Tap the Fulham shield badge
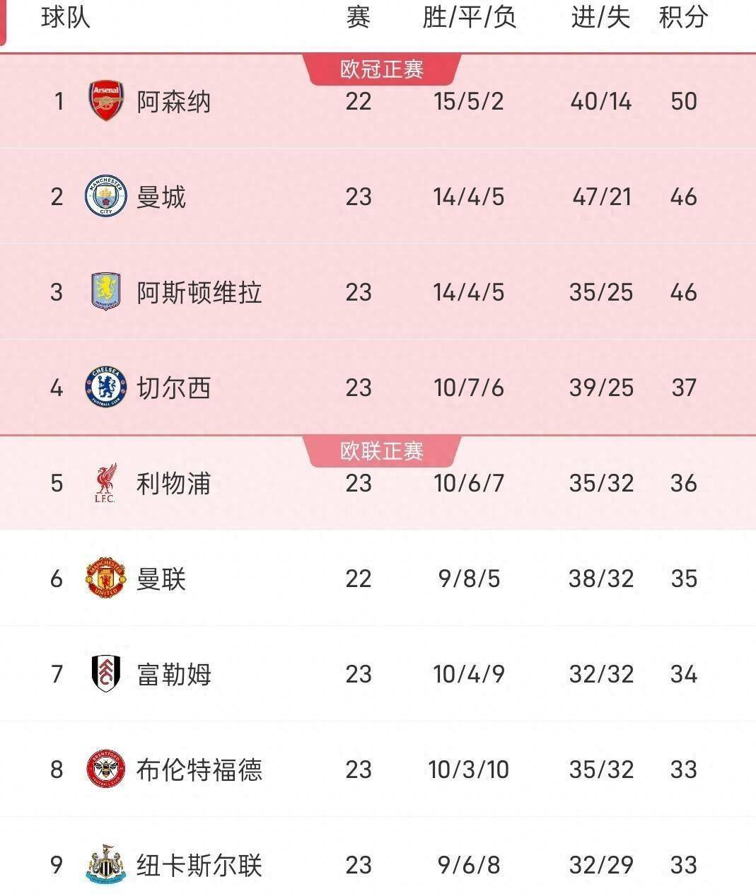The image size is (756, 894). (106, 673)
